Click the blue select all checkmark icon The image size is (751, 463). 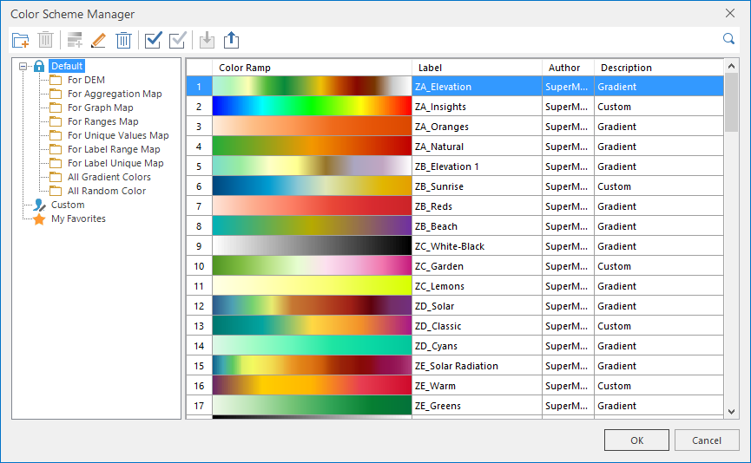[154, 40]
